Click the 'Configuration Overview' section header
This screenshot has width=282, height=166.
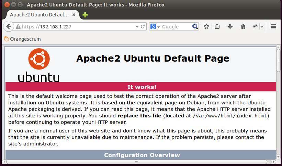point(141,155)
